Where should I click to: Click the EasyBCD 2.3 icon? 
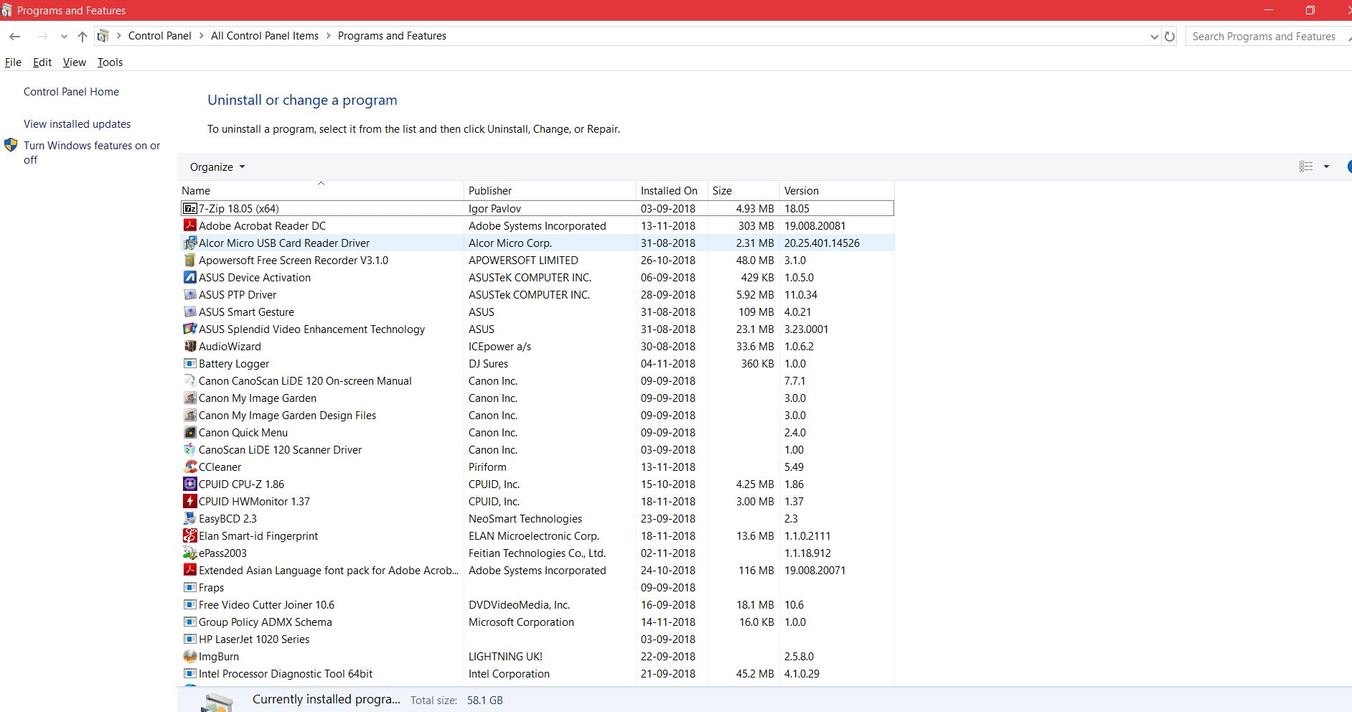190,518
